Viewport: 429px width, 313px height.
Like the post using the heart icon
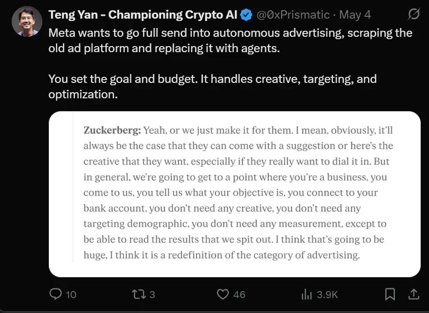tap(223, 294)
